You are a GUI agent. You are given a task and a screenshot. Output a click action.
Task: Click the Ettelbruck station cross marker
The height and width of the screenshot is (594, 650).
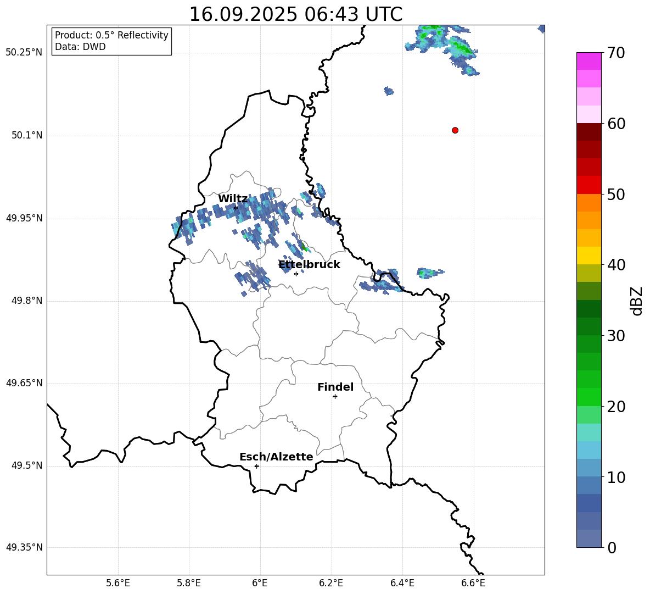296,274
